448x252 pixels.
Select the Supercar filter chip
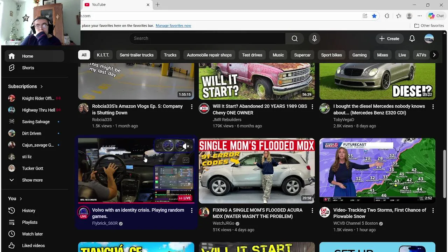tap(302, 55)
